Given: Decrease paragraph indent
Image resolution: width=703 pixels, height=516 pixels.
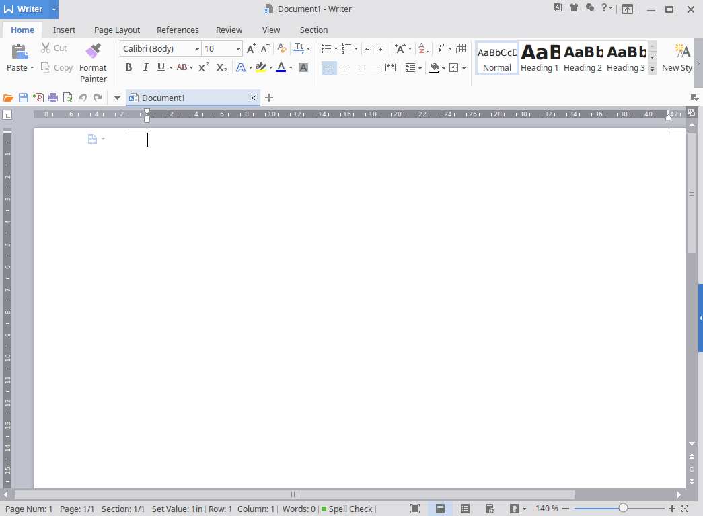Looking at the screenshot, I should click(369, 48).
